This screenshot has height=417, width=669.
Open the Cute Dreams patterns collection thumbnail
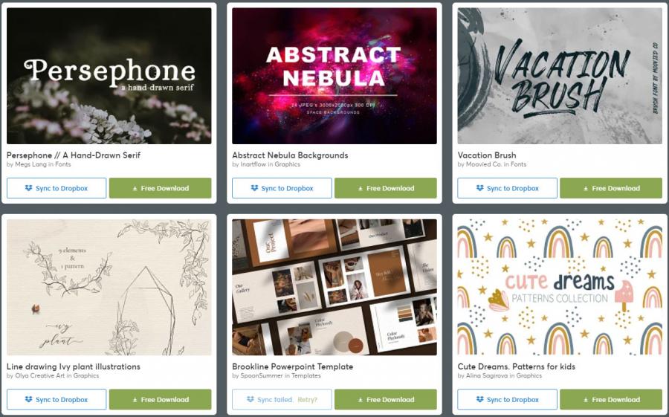pos(560,287)
